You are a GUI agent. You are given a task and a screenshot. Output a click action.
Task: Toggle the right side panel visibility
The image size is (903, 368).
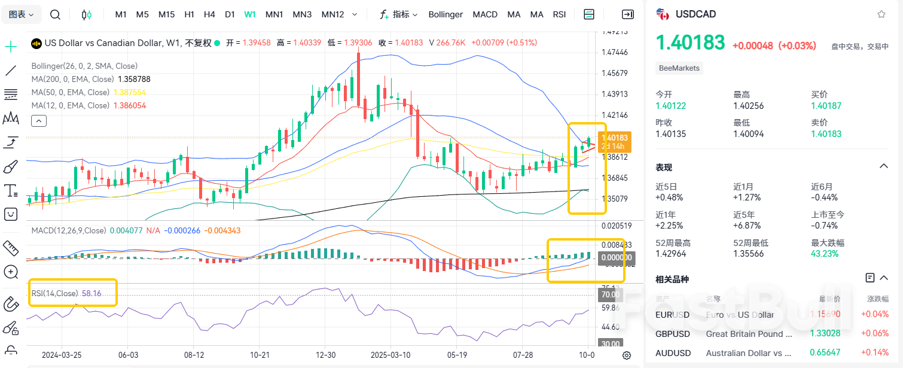628,14
